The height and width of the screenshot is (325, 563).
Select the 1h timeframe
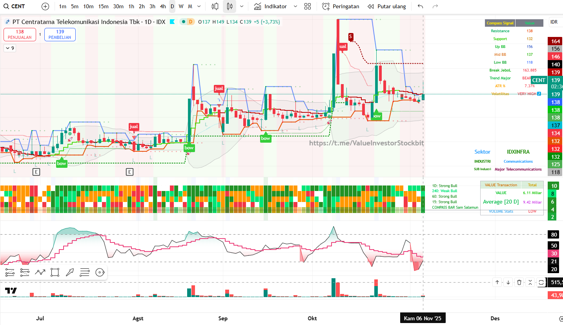click(x=131, y=6)
